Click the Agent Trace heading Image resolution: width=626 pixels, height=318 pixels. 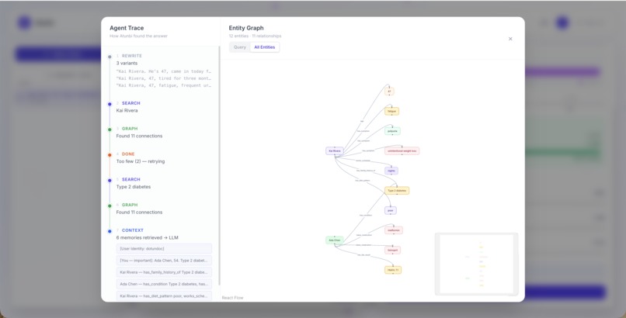[x=127, y=28]
